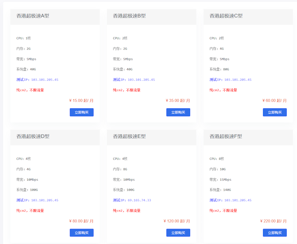Click the ¥ 120.00 起/月 price
297x244 pixels.
pyautogui.click(x=177, y=221)
